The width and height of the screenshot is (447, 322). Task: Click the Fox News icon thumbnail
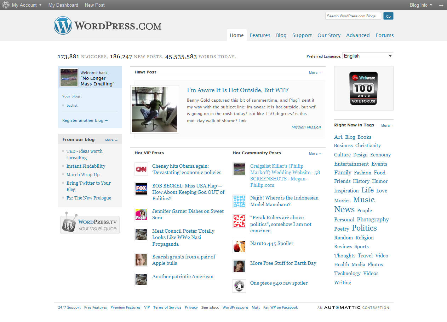point(141,189)
